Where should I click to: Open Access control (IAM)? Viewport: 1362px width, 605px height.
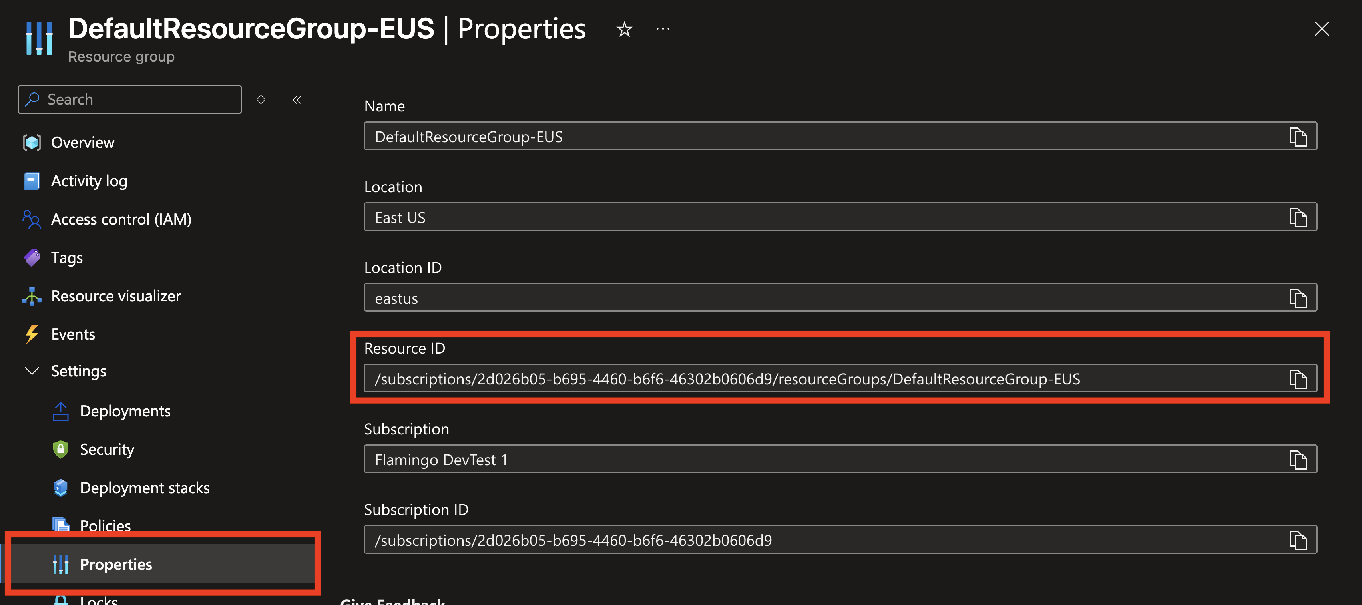coord(121,219)
